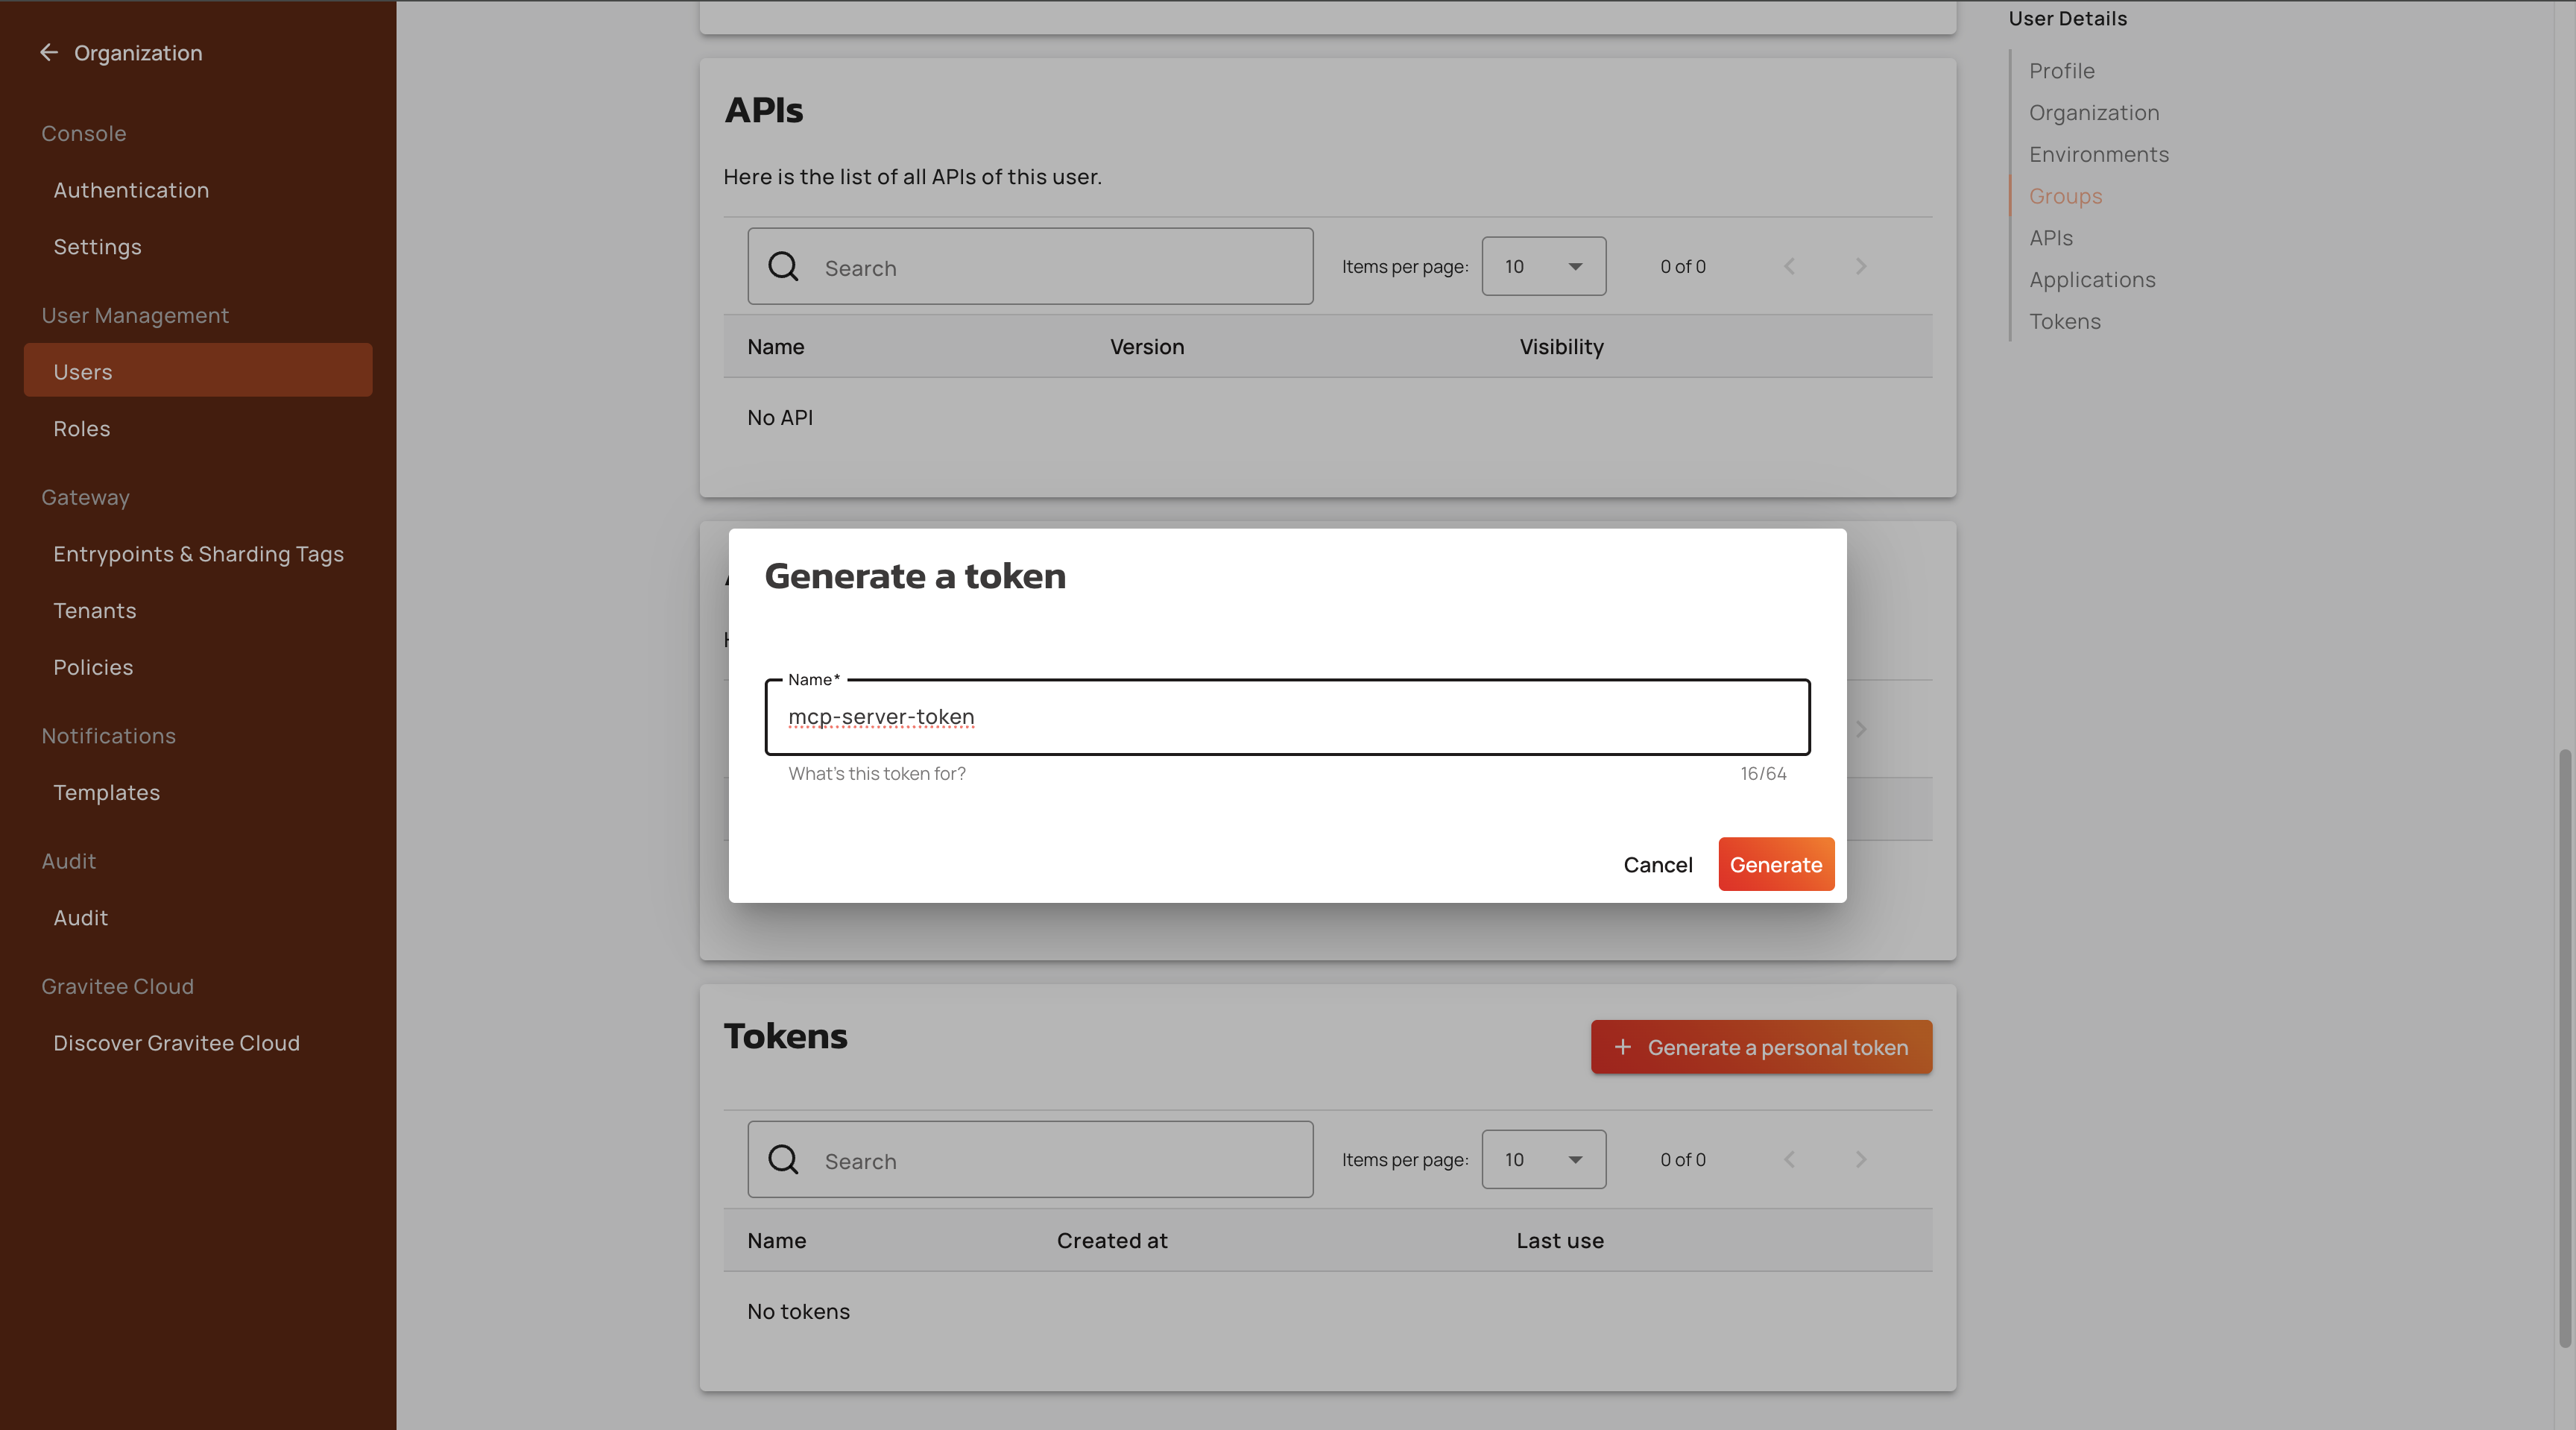Screen dimensions: 2576x1430
Task: Click the Tokens search magnifier icon
Action: point(783,1159)
